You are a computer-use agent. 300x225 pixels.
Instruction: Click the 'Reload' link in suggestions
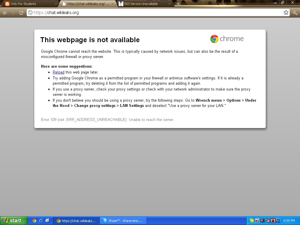tap(59, 72)
